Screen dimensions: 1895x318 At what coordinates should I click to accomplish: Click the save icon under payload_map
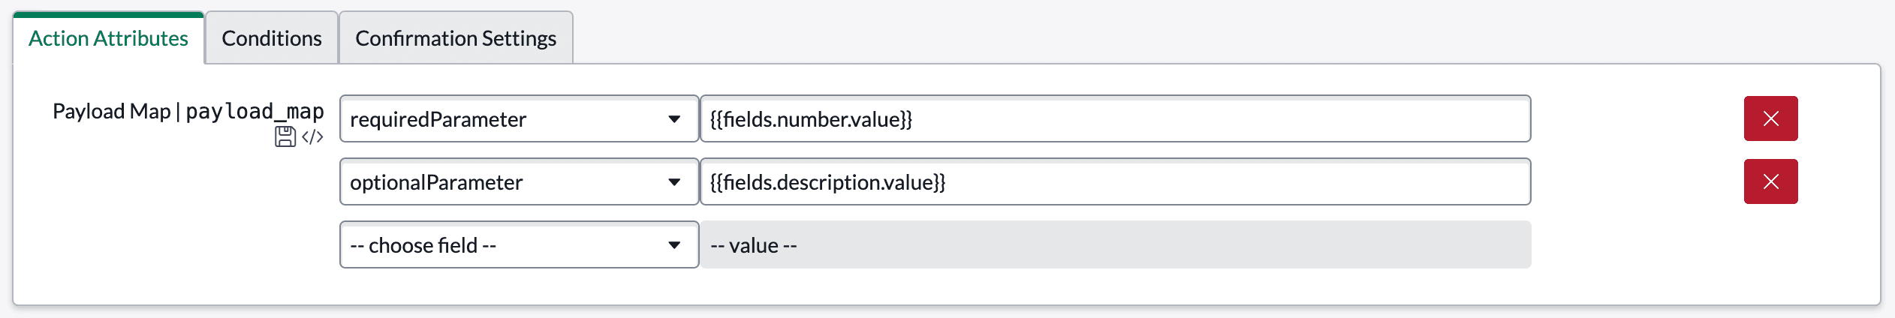(x=285, y=136)
